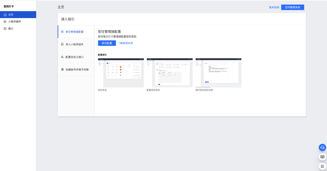Switch to the 创建账号并授予权限 step tab
The image size is (327, 171).
click(76, 70)
